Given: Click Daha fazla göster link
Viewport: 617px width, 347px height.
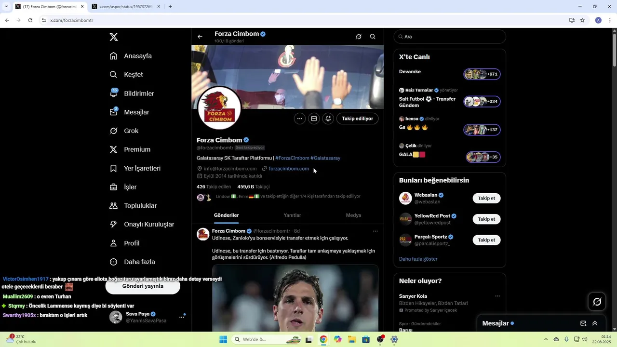Looking at the screenshot, I should tap(418, 259).
